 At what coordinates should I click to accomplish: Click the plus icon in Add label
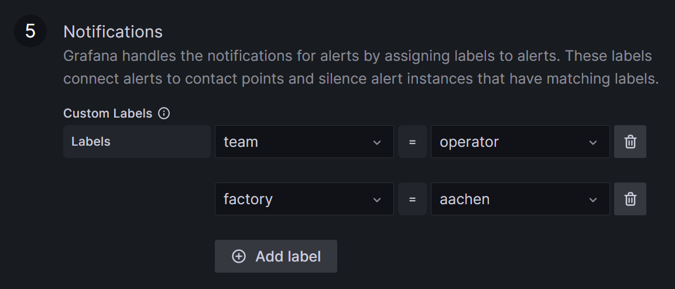tap(239, 256)
